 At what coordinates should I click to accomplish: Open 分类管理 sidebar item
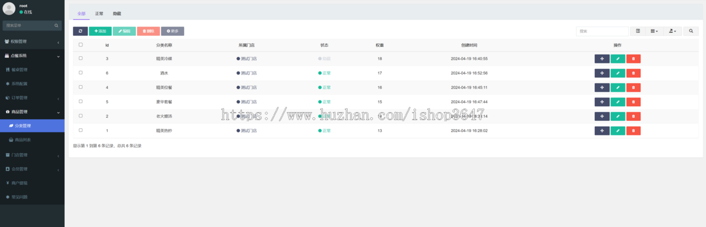point(32,126)
